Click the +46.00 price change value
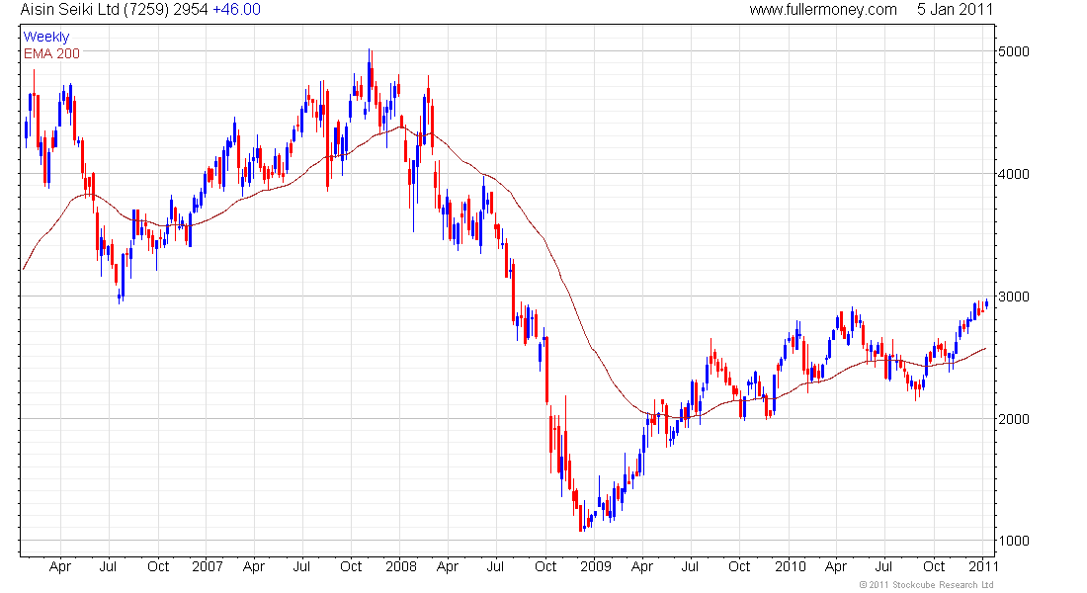This screenshot has width=1087, height=593. coord(236,10)
